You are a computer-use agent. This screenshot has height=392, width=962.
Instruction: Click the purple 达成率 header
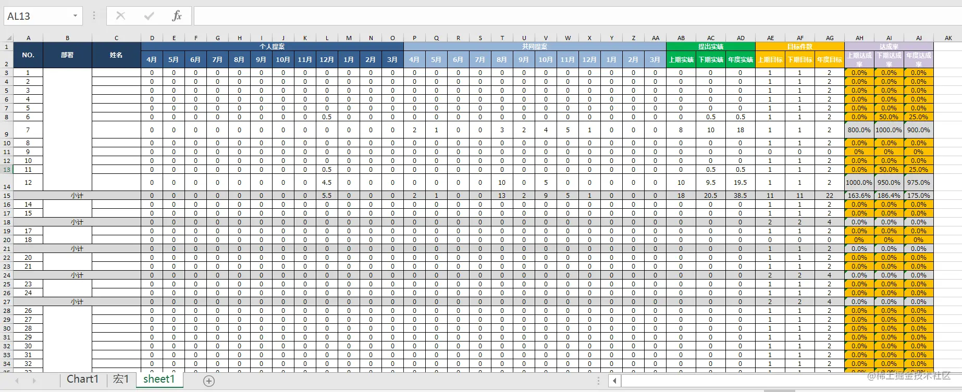(889, 46)
